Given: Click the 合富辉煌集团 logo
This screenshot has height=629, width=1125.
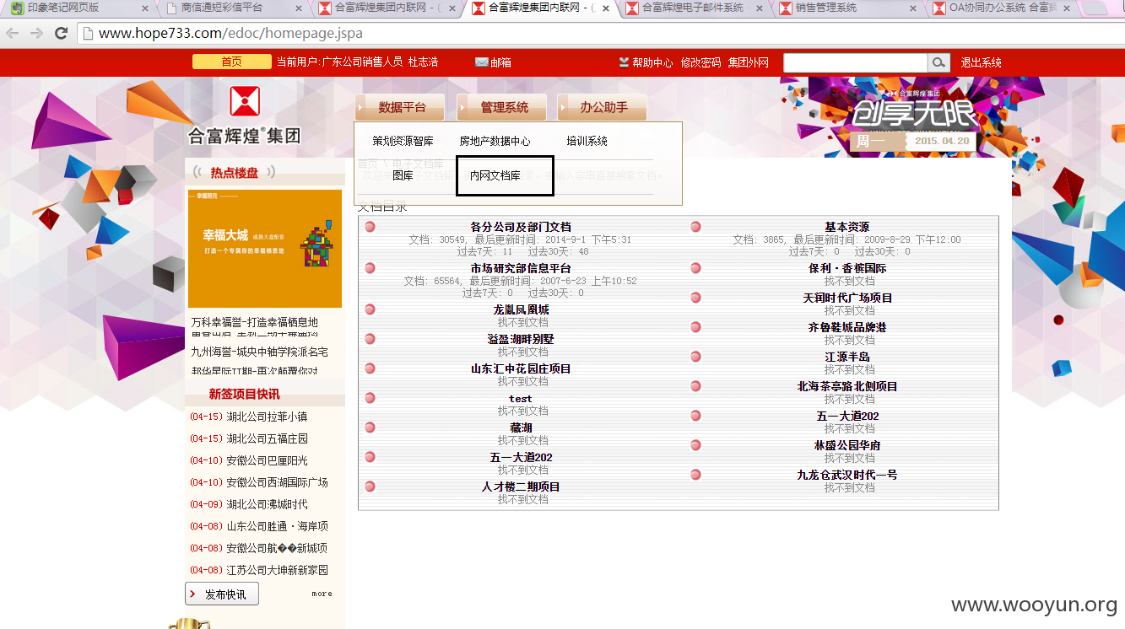Looking at the screenshot, I should (244, 116).
